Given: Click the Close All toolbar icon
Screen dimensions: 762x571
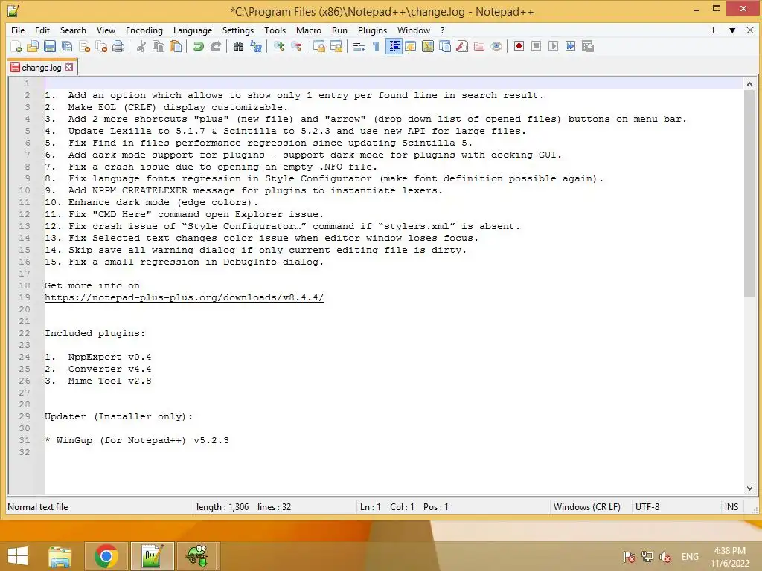Looking at the screenshot, I should 101,46.
